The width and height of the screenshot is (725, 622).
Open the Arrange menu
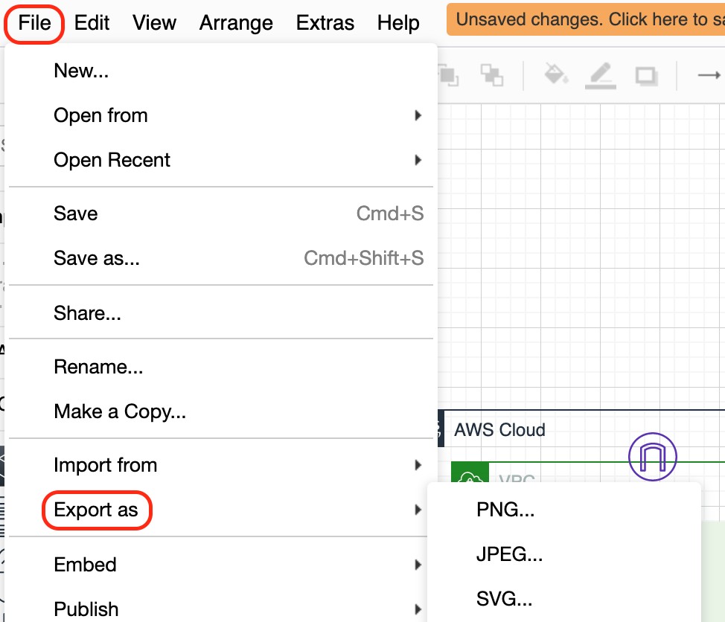pyautogui.click(x=236, y=22)
